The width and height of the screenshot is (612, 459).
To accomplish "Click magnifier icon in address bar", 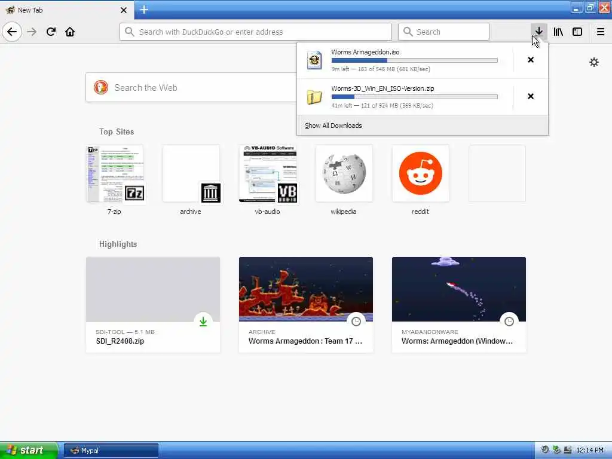I will click(x=129, y=32).
